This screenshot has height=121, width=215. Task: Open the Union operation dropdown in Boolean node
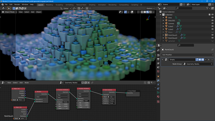41,97
